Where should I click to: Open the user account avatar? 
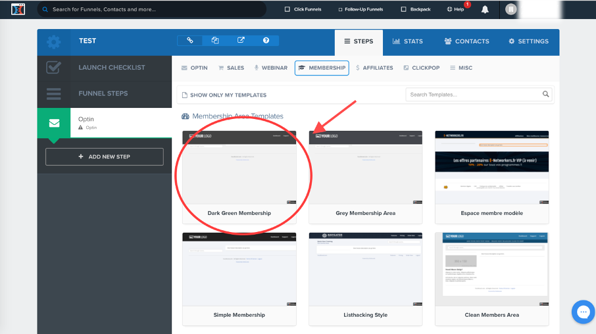510,9
